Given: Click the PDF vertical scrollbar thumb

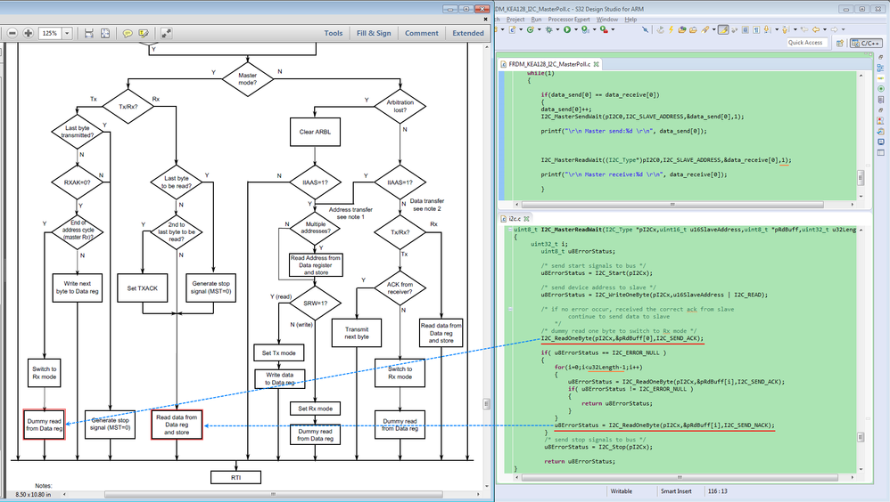Looking at the screenshot, I should (486, 404).
